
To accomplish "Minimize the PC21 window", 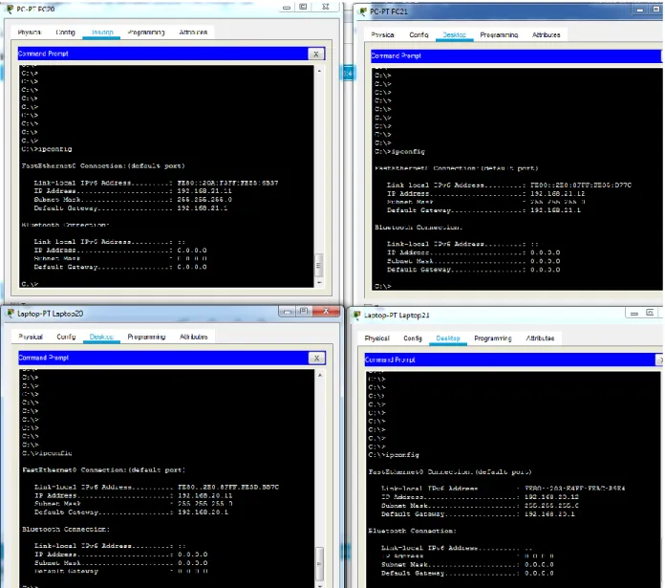I will tap(640, 10).
